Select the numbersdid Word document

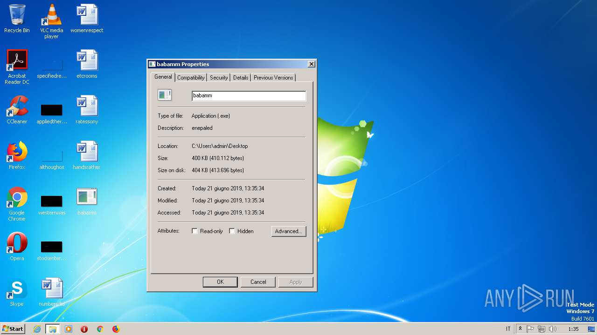[51, 292]
